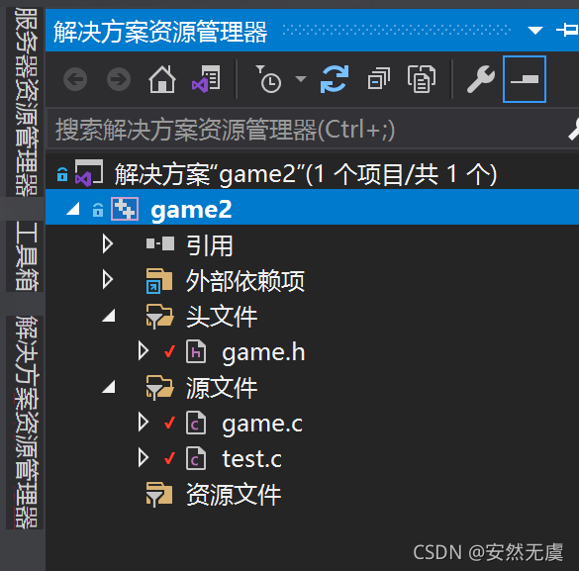The height and width of the screenshot is (571, 579).
Task: Select the 头文件 tree item
Action: 222,317
